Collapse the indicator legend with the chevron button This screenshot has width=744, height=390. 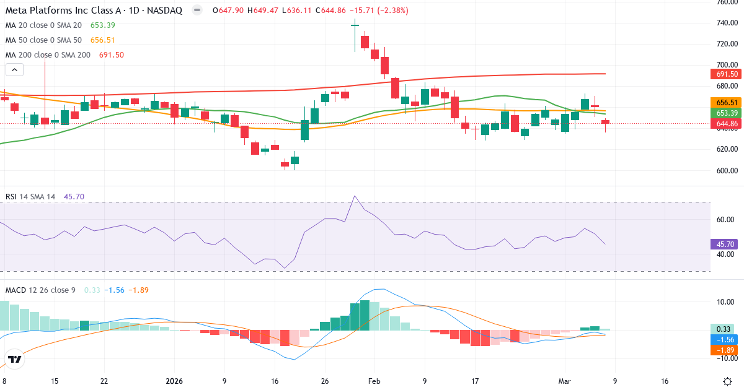14,69
